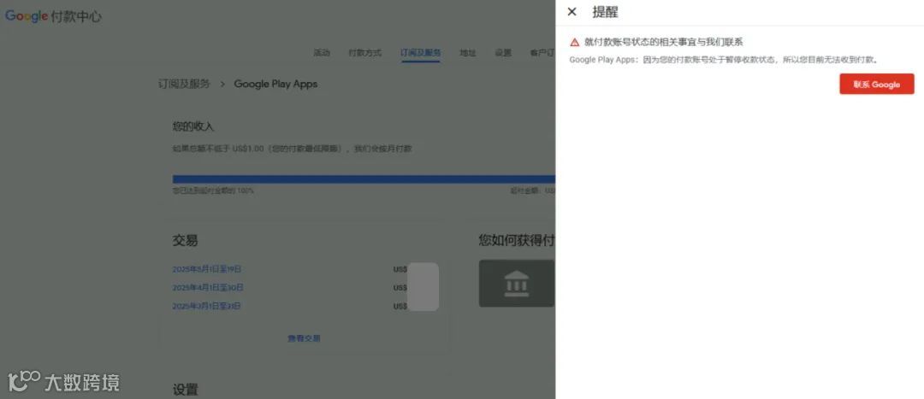Click the bank building icon tile

(x=517, y=284)
